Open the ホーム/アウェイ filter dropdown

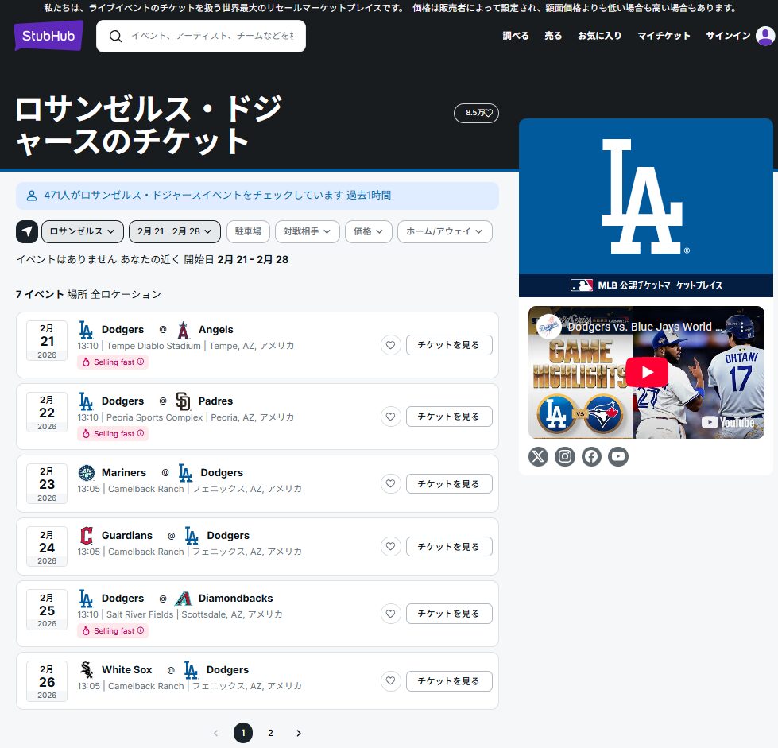pos(444,231)
